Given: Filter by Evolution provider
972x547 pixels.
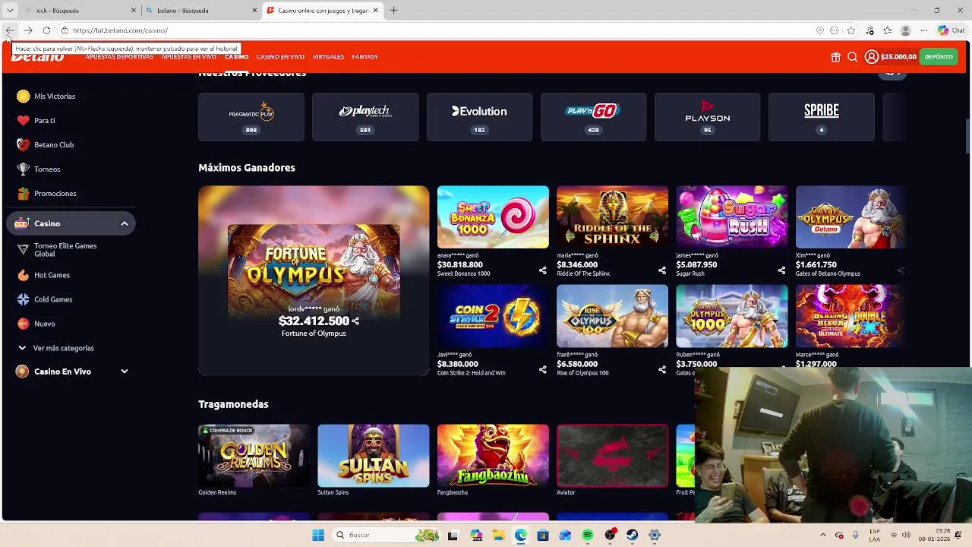Looking at the screenshot, I should (479, 117).
